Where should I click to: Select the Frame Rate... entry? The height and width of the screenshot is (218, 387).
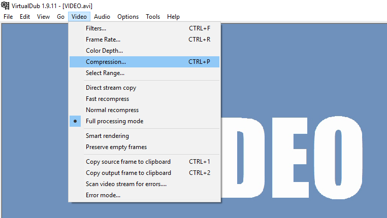(144, 40)
